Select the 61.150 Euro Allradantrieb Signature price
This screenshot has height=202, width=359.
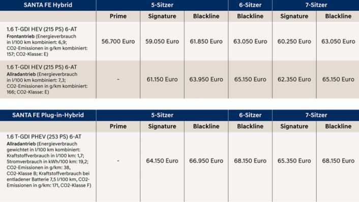(x=162, y=79)
